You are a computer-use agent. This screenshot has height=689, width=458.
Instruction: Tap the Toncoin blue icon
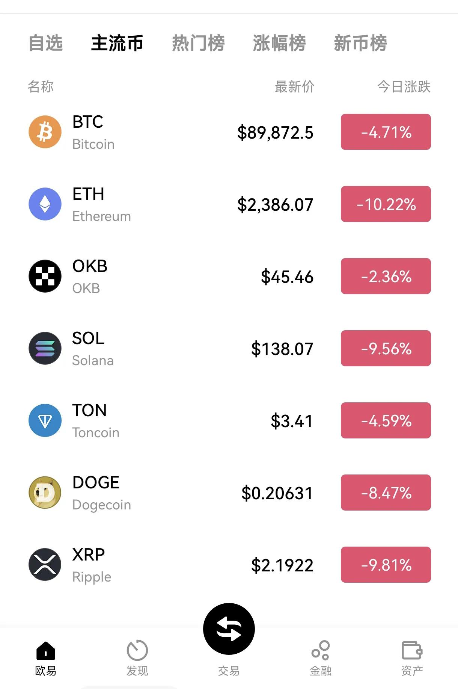(x=45, y=420)
